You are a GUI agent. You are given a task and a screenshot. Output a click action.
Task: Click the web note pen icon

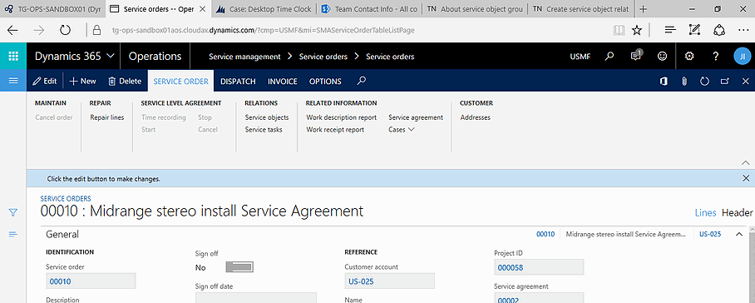[694, 30]
